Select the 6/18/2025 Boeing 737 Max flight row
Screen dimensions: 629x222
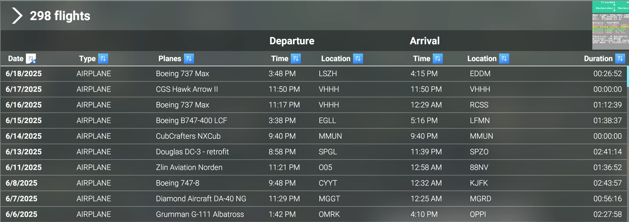point(314,74)
